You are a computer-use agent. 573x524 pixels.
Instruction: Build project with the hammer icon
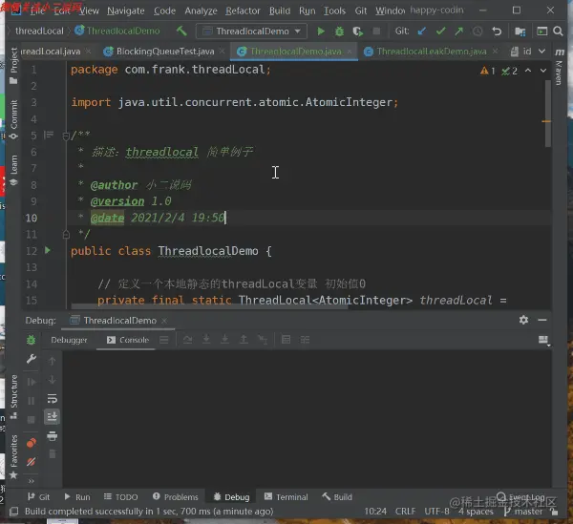pyautogui.click(x=181, y=31)
